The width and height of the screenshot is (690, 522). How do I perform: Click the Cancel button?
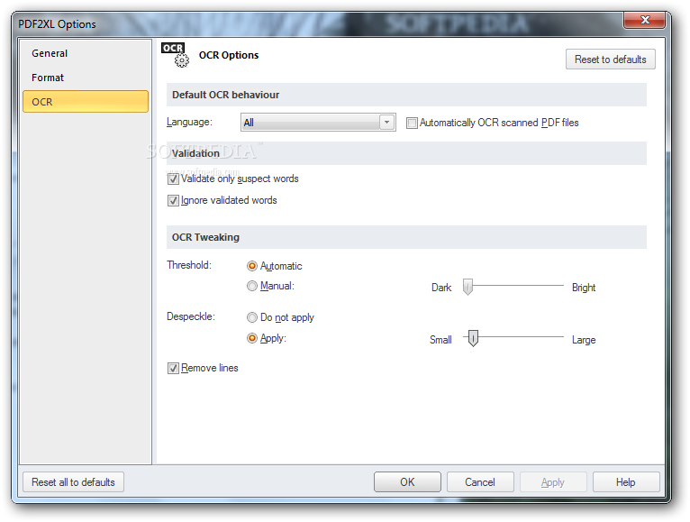click(480, 482)
